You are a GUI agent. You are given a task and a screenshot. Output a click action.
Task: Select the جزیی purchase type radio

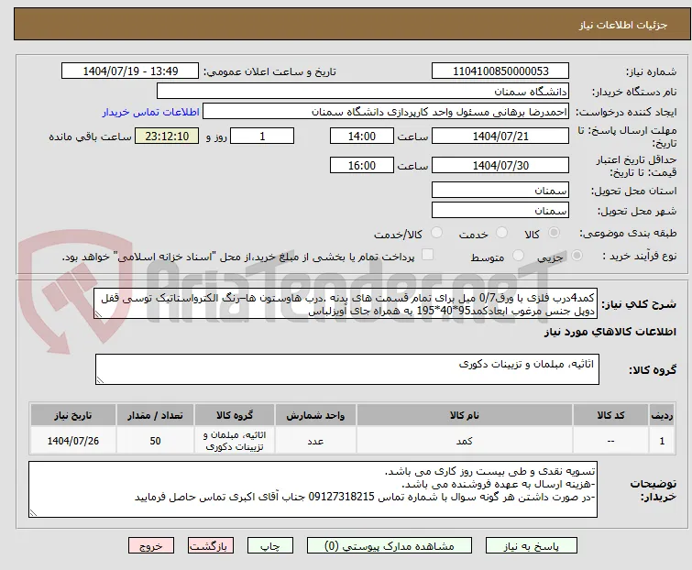pos(577,255)
